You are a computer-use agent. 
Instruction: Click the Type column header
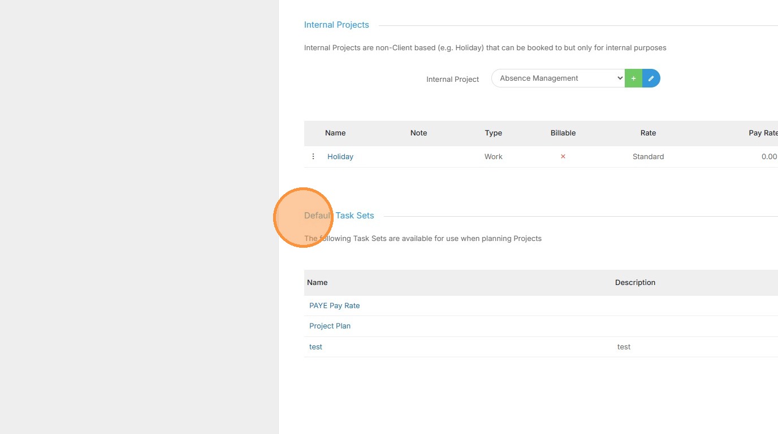(x=493, y=133)
